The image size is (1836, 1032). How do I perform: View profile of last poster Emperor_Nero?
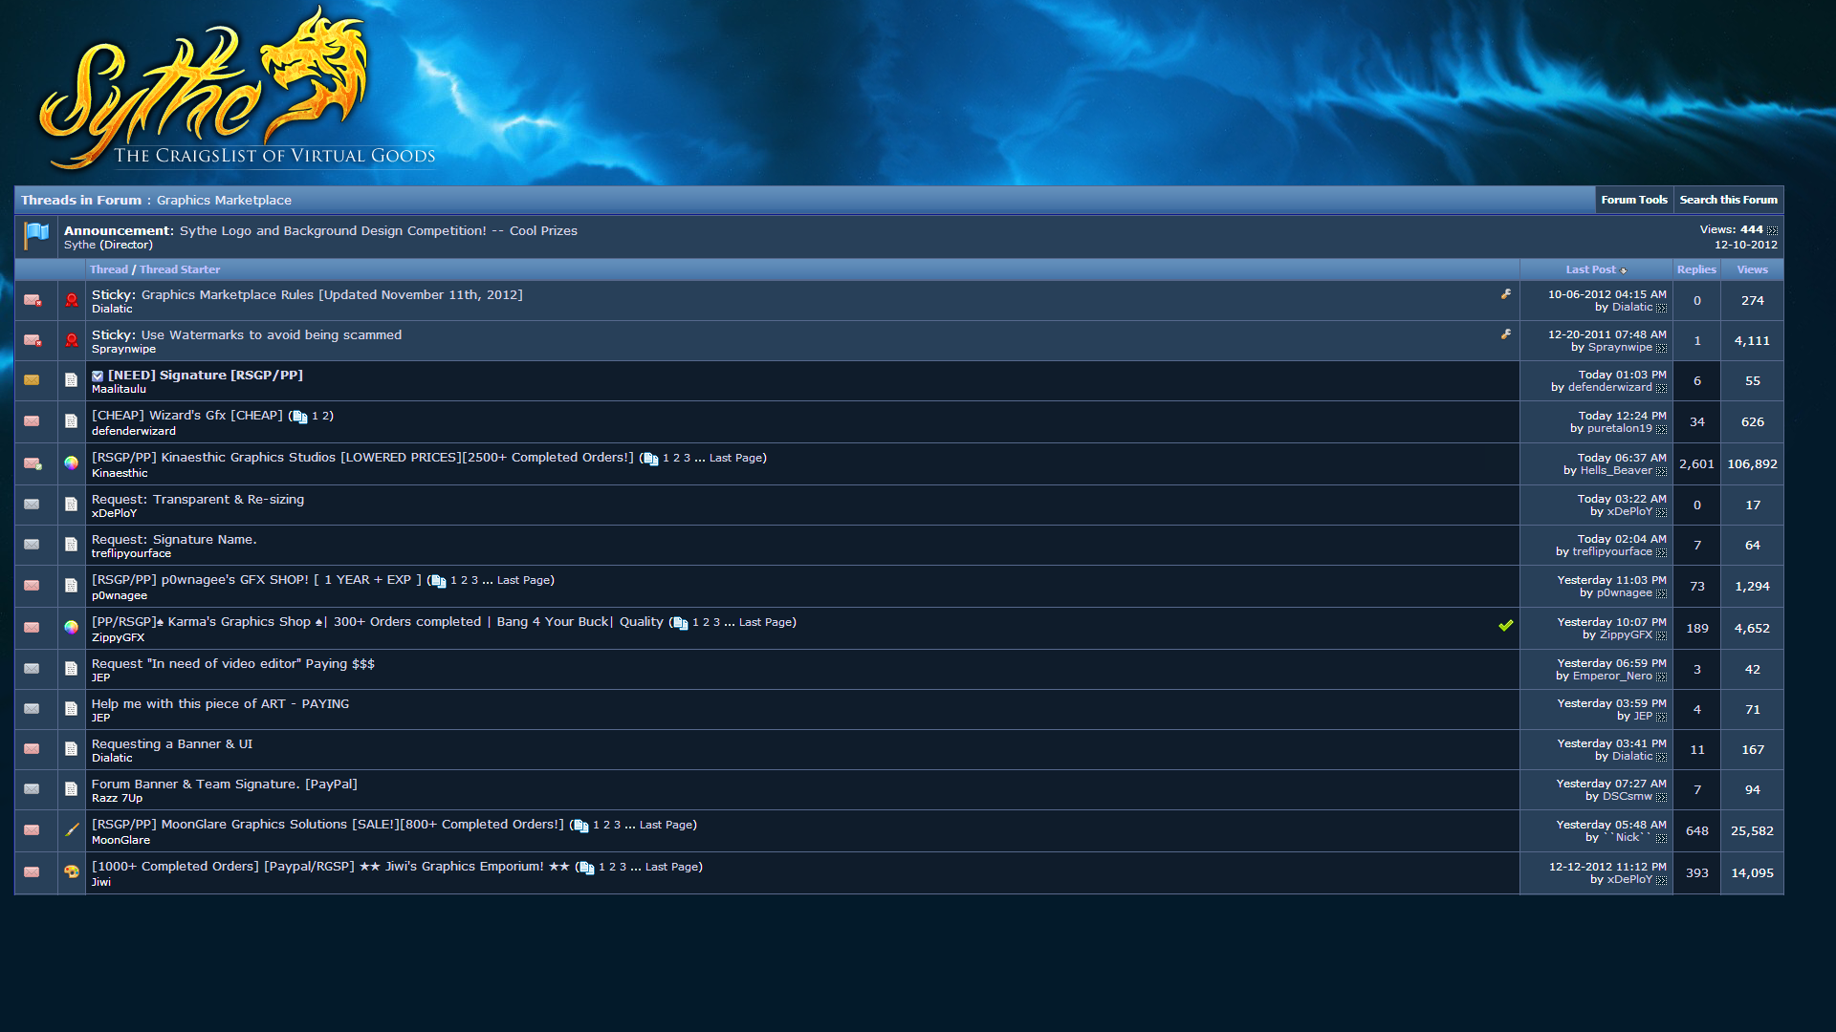1612,676
